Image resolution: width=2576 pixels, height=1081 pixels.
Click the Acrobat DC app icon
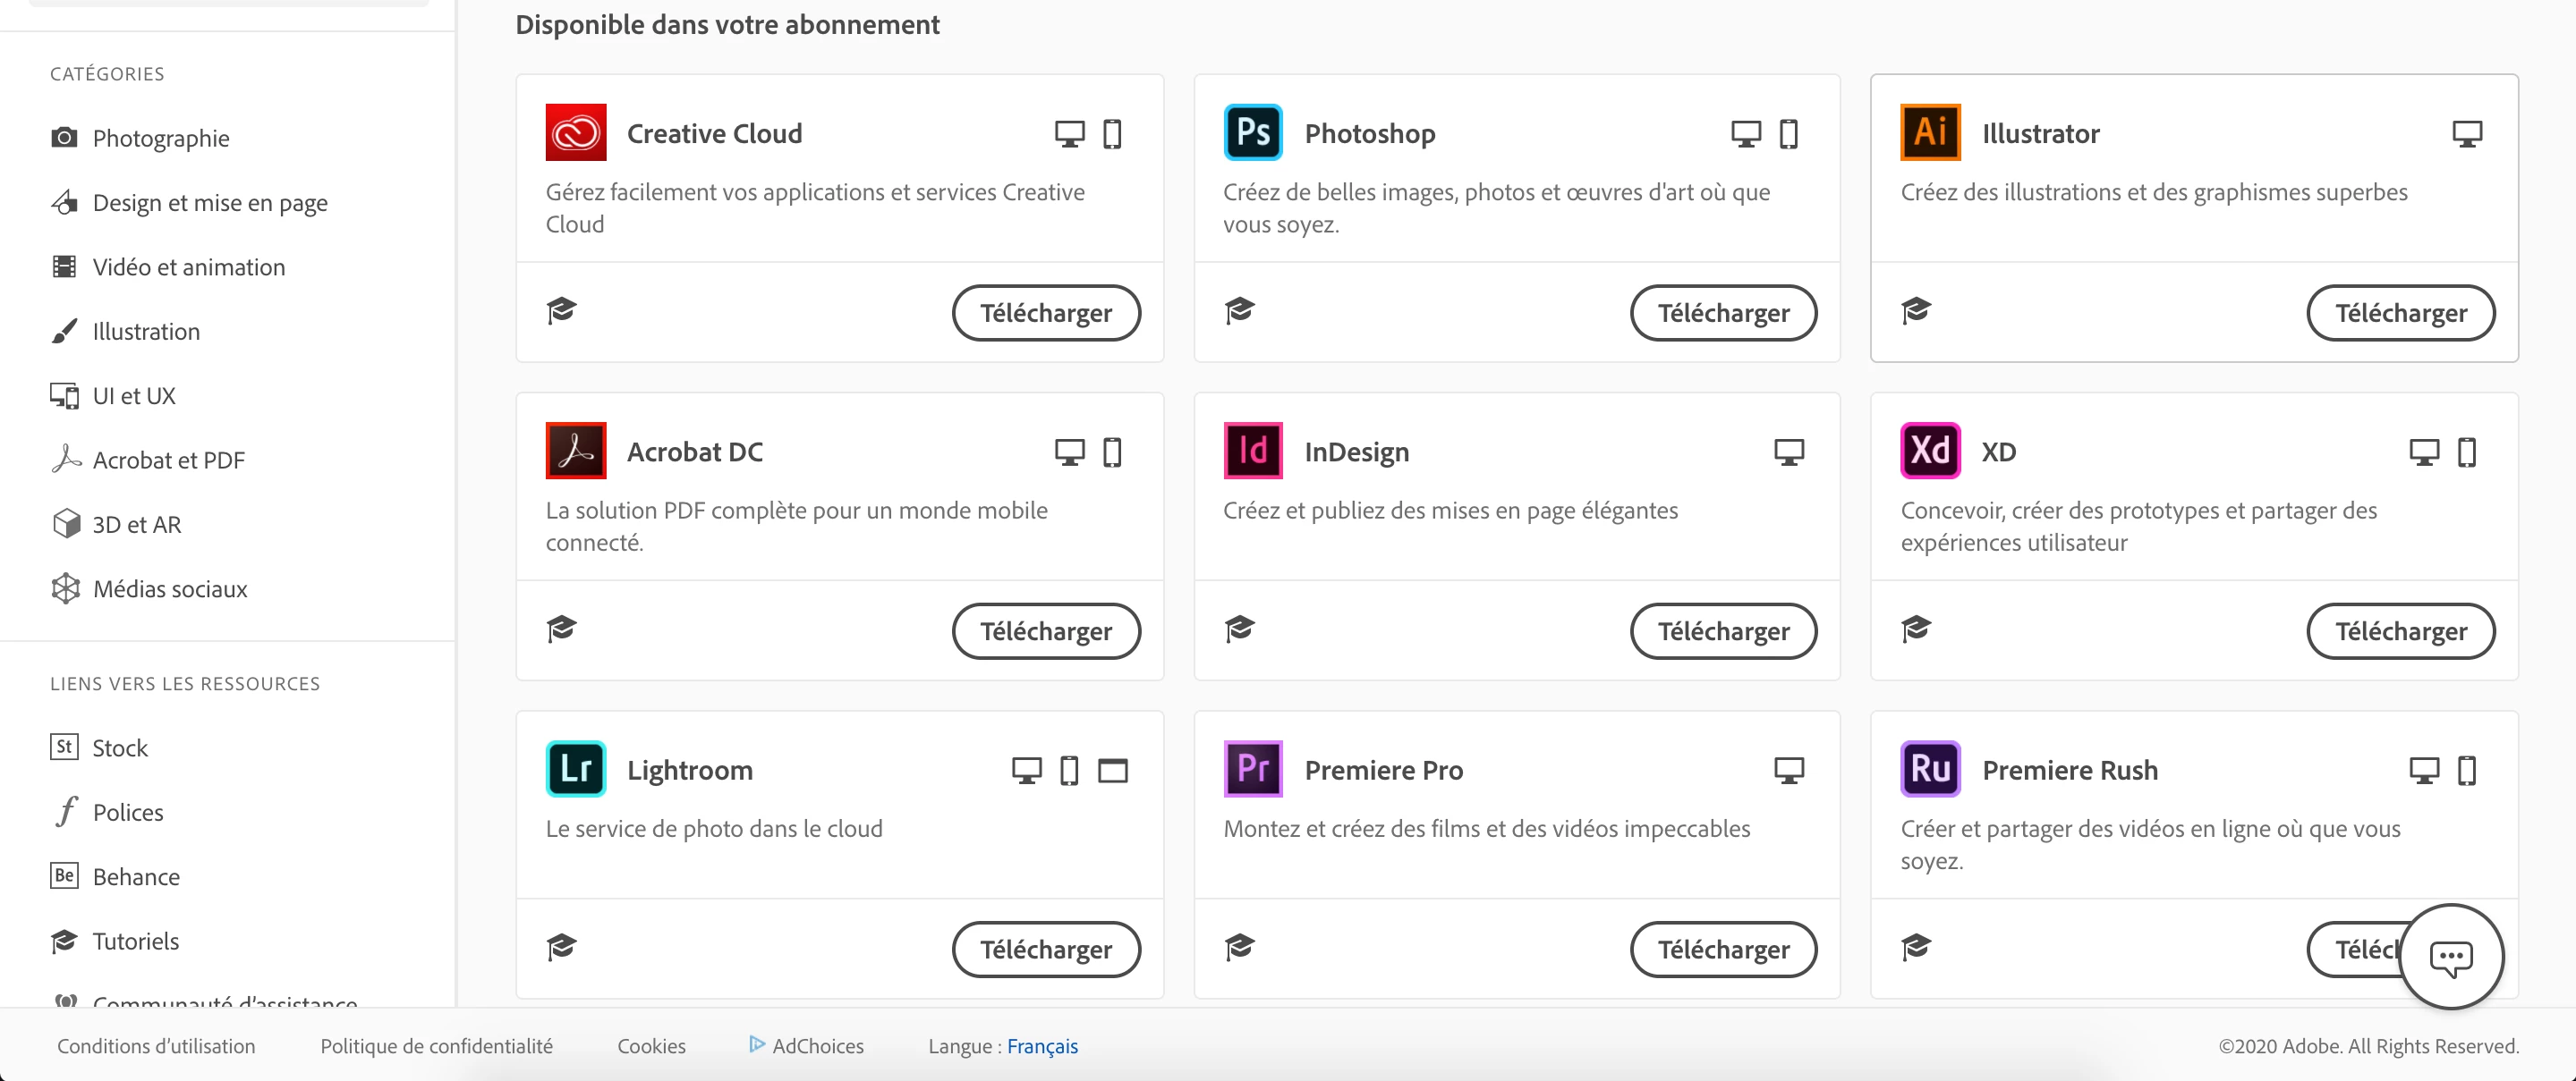tap(575, 451)
